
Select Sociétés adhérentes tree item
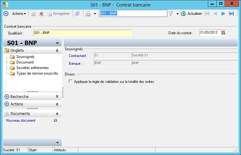click(33, 68)
